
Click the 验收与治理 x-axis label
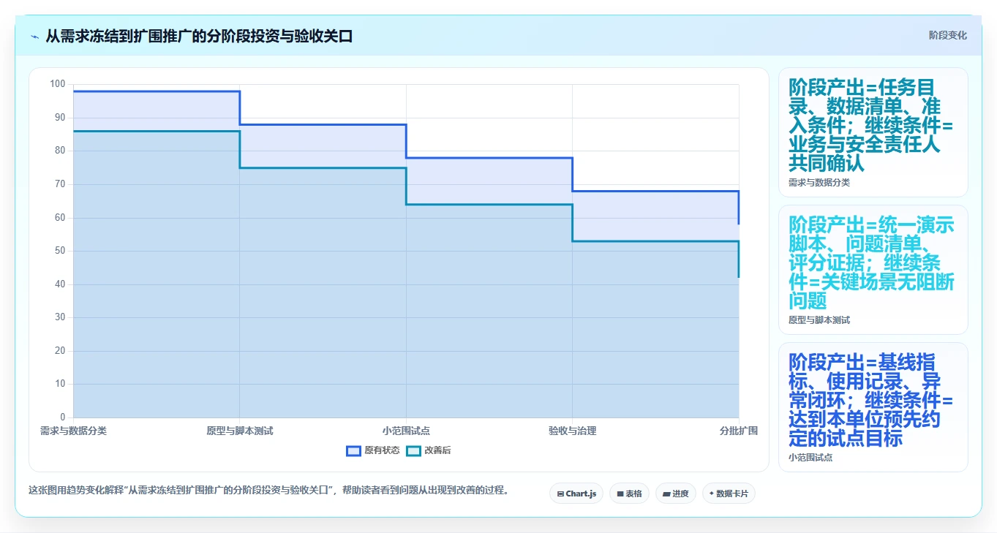(572, 431)
